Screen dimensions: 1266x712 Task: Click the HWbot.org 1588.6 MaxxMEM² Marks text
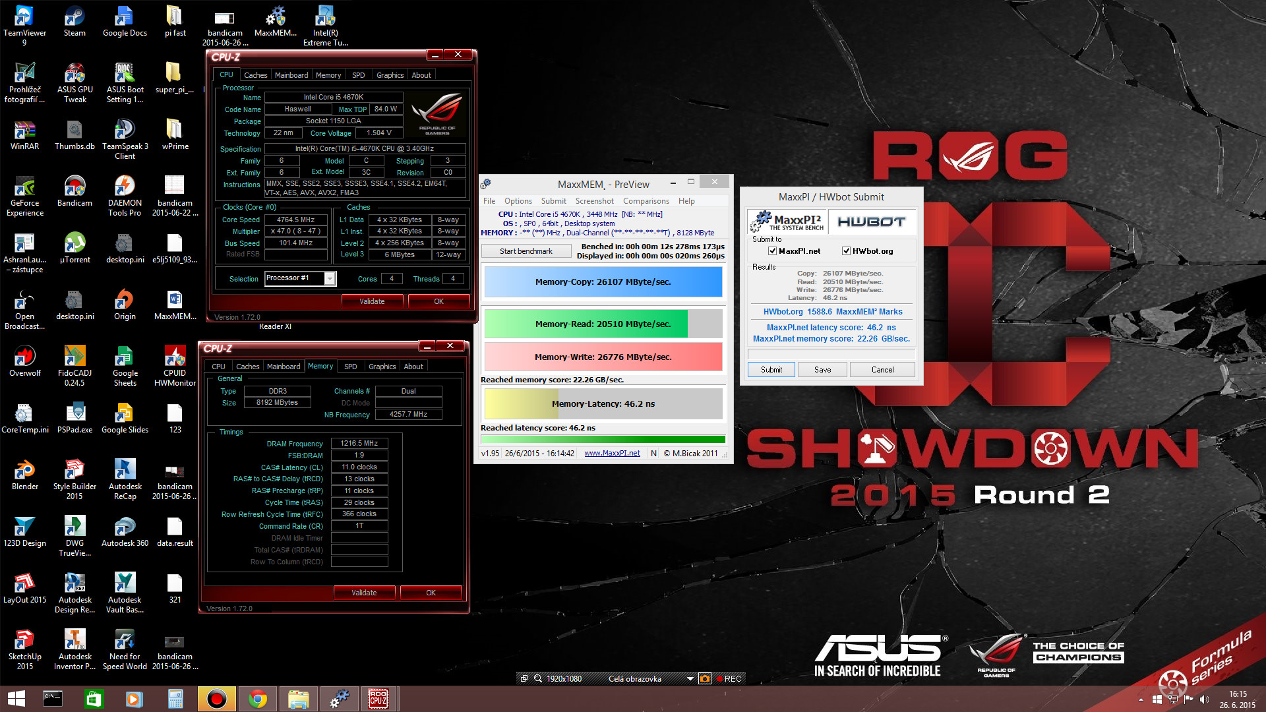(x=833, y=312)
